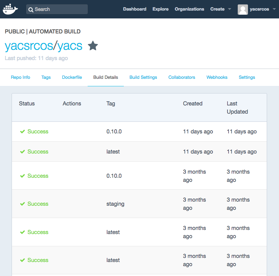
Task: Click the Created column header
Action: [x=193, y=104]
